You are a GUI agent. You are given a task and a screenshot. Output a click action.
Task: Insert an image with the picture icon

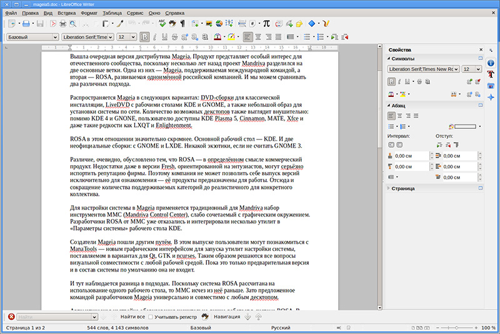209,24
